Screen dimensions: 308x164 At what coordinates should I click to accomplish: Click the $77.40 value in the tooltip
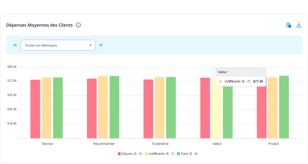pyautogui.click(x=258, y=81)
